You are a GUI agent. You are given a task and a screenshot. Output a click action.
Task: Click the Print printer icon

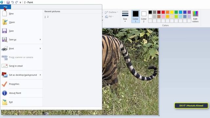(5, 49)
